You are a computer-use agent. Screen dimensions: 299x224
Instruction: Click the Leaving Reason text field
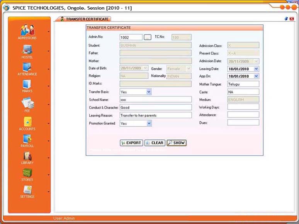(155, 115)
